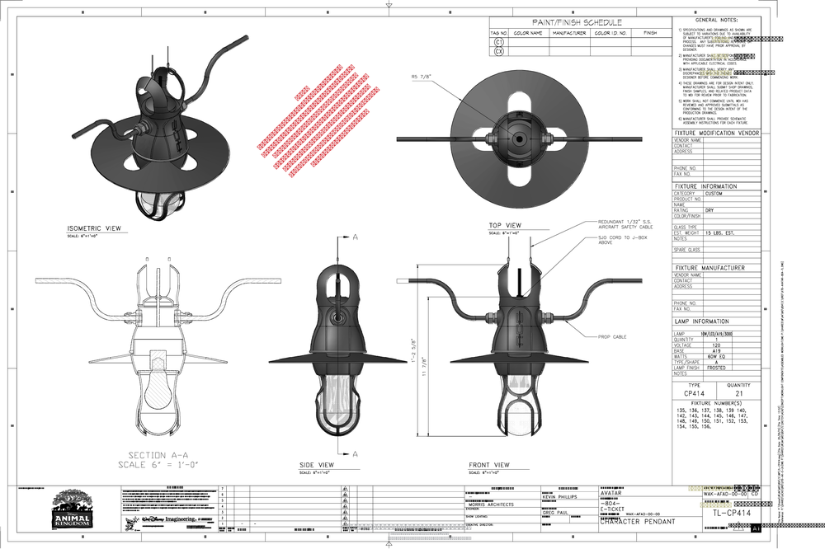Screen dimensions: 825x549
Task: Click the SJO CORD TO J-BOX callout
Action: tap(622, 241)
